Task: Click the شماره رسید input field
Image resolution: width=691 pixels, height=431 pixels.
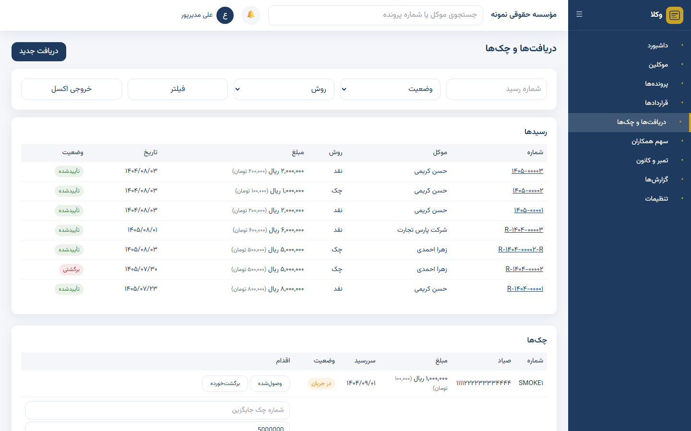Action: (x=497, y=89)
